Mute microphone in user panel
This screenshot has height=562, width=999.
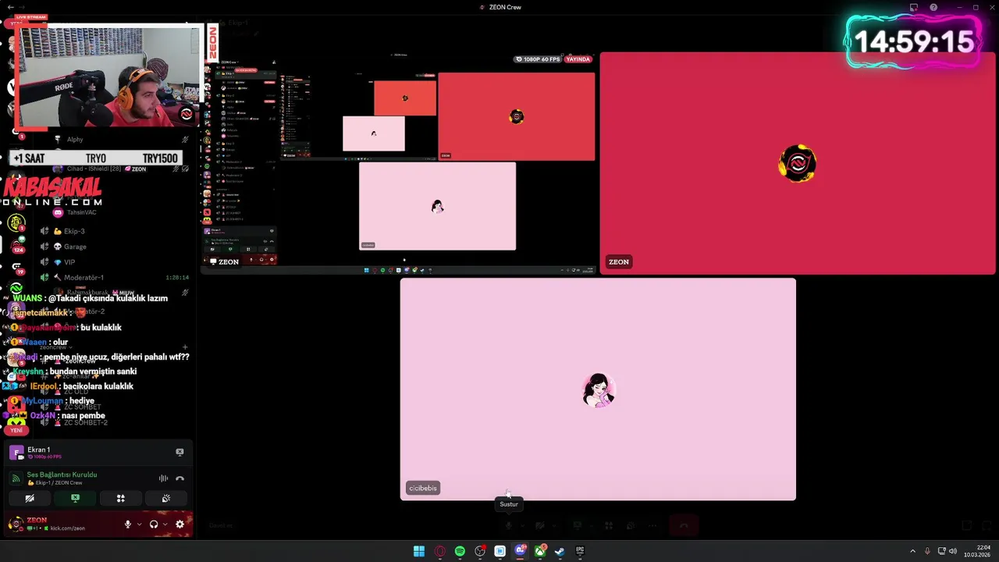click(x=128, y=525)
